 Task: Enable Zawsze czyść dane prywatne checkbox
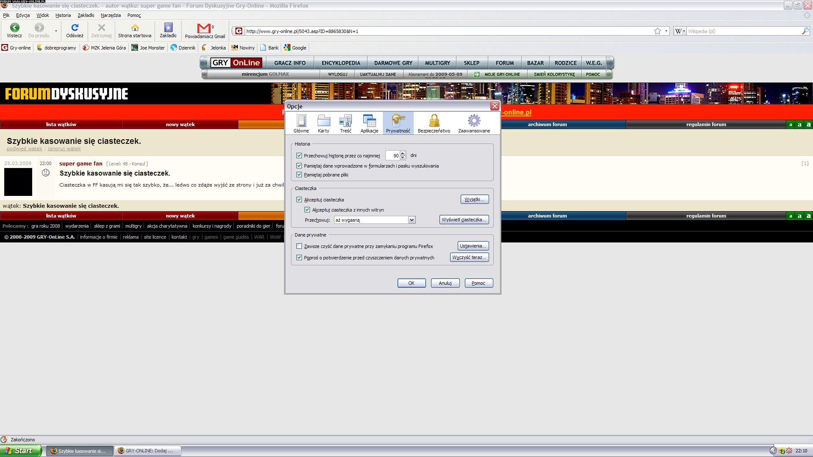[x=299, y=246]
